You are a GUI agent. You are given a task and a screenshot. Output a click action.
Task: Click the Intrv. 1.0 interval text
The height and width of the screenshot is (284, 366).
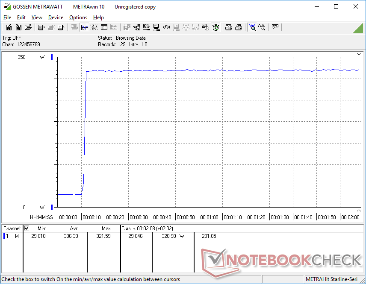138,44
